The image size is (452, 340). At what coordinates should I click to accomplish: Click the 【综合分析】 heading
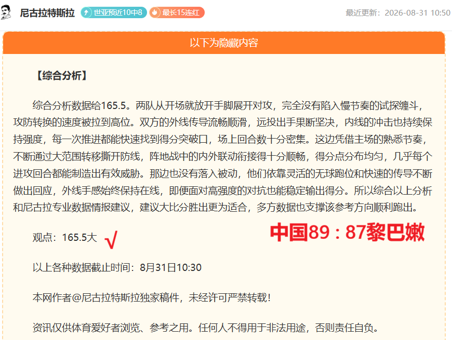point(62,76)
